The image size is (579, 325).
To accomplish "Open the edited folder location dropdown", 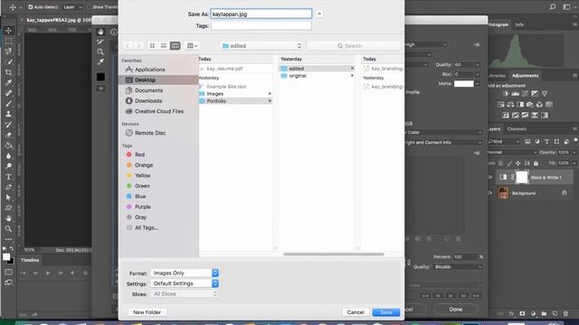I will click(261, 46).
